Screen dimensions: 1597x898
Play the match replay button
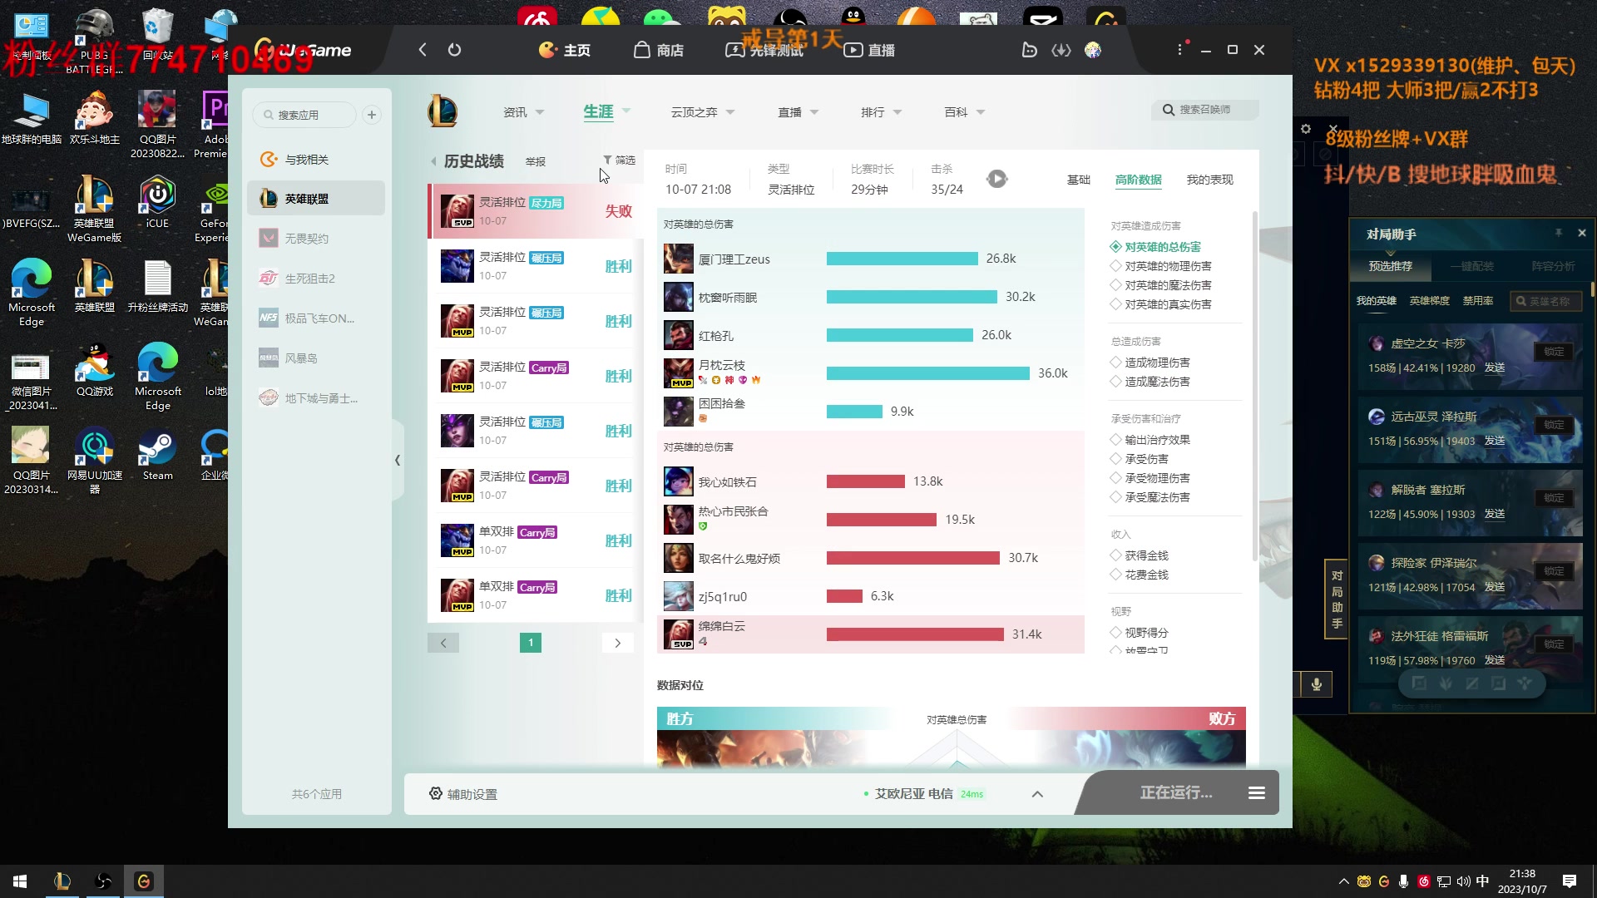coord(997,179)
